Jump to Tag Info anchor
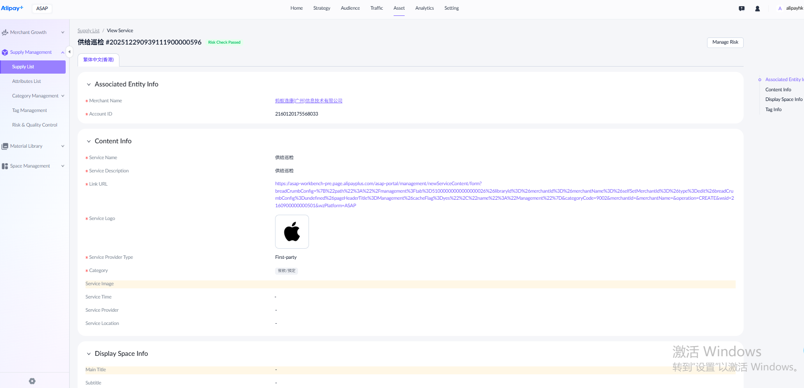 773,109
